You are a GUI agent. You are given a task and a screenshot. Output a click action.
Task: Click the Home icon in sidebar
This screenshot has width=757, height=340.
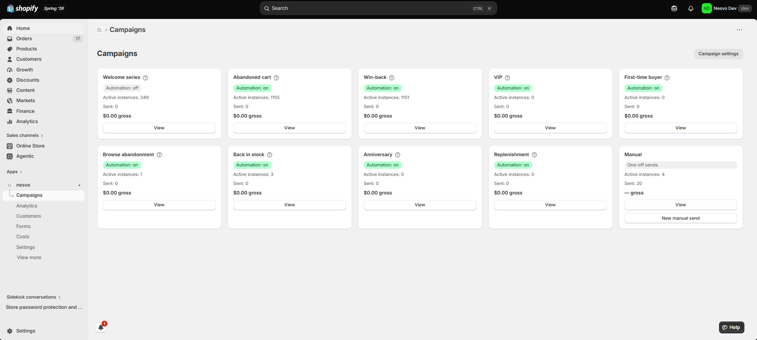pyautogui.click(x=10, y=28)
